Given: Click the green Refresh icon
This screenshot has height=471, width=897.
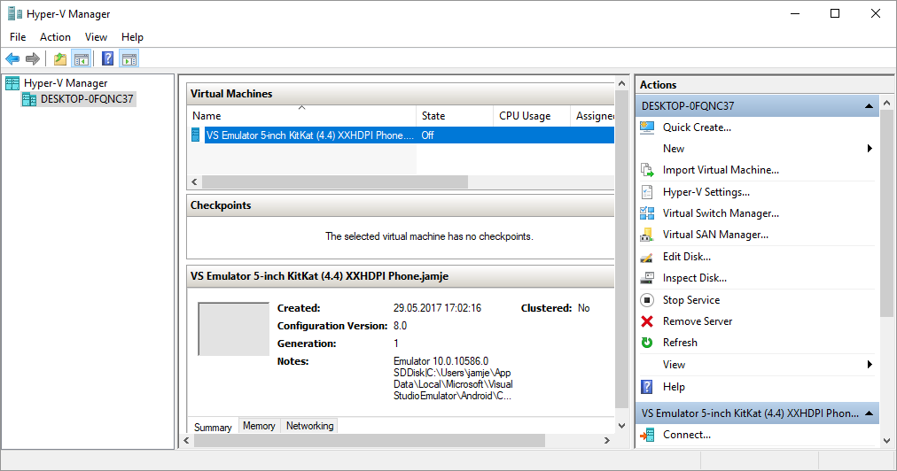Looking at the screenshot, I should 647,343.
